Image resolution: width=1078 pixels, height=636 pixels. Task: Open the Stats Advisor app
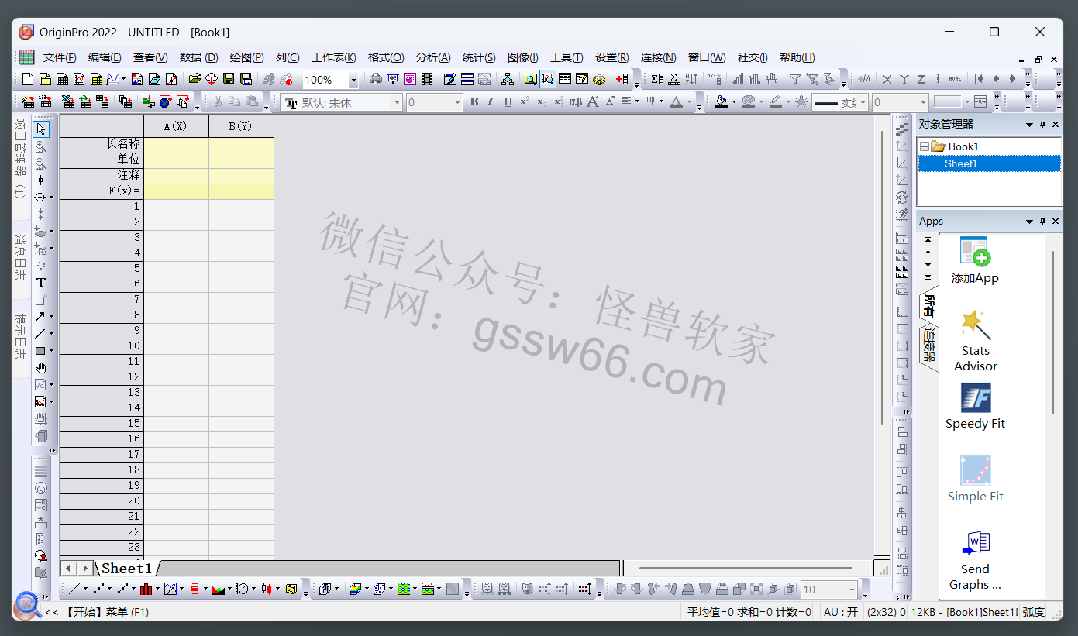[976, 341]
